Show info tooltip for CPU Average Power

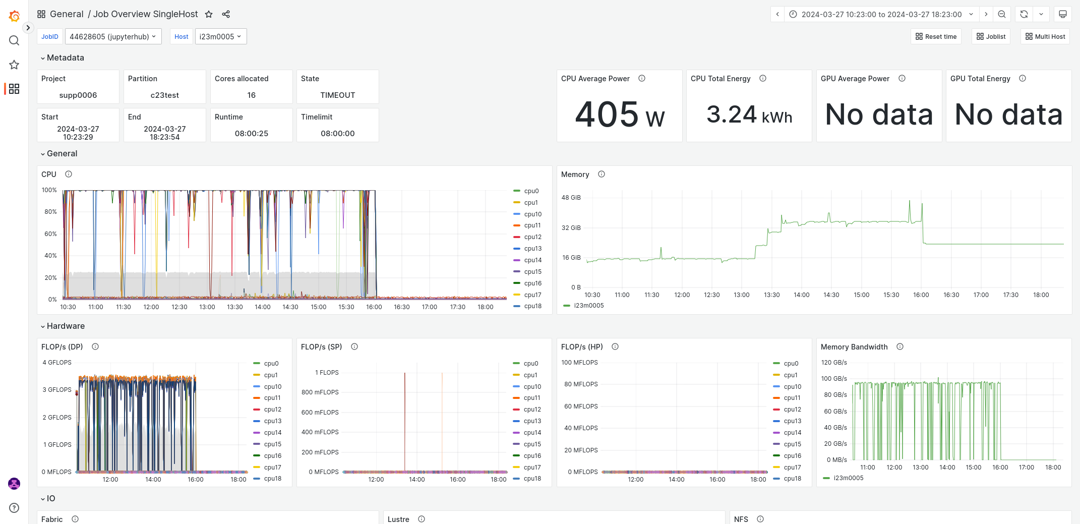coord(642,78)
